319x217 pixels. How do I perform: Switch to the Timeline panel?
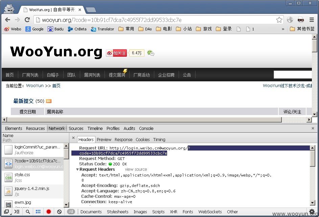[95, 129]
